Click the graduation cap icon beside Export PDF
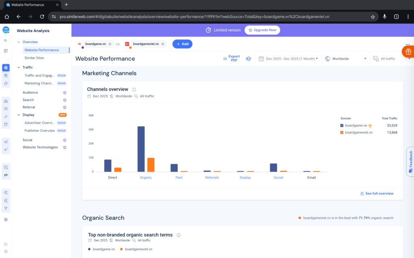The image size is (414, 258). 248,58
